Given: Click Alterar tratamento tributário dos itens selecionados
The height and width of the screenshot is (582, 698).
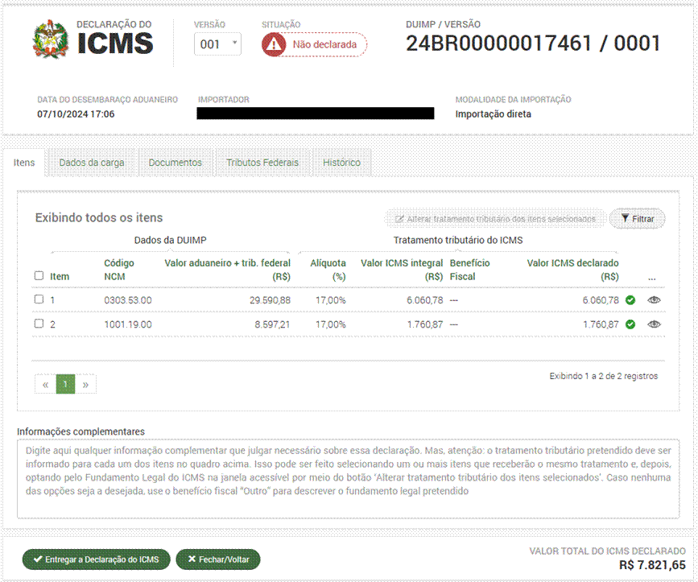Looking at the screenshot, I should 494,218.
